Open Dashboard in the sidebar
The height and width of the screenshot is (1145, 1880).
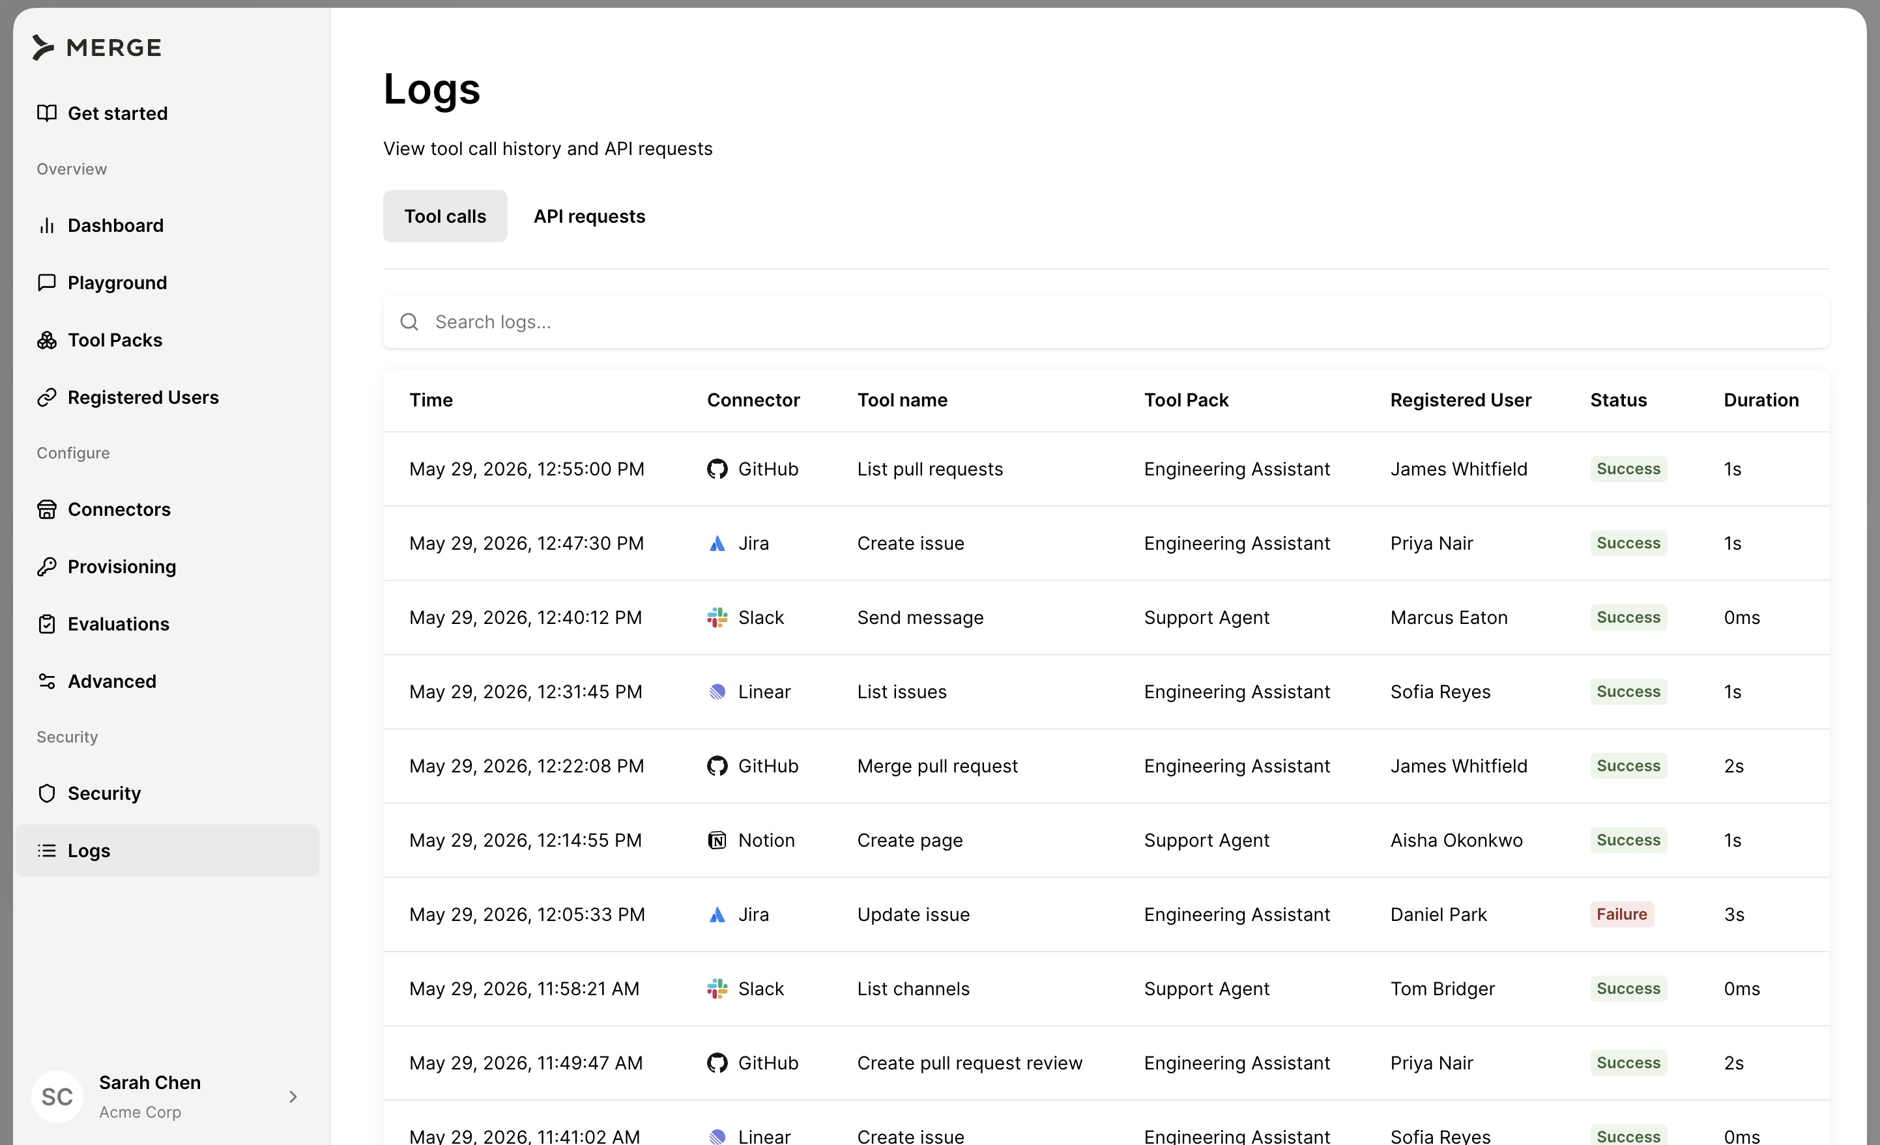(x=167, y=225)
